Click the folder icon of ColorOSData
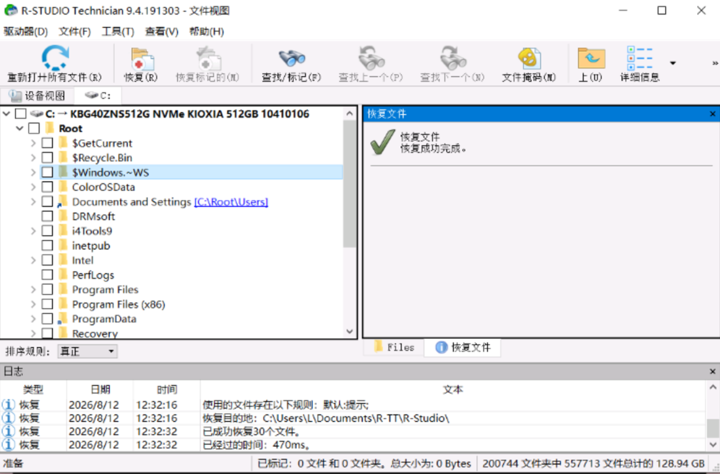The width and height of the screenshot is (720, 474). click(63, 187)
